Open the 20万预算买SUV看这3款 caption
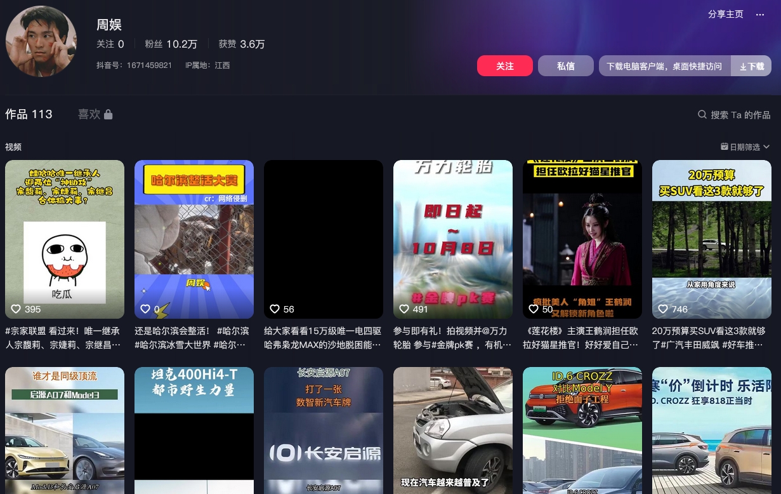This screenshot has width=781, height=494. [x=712, y=338]
